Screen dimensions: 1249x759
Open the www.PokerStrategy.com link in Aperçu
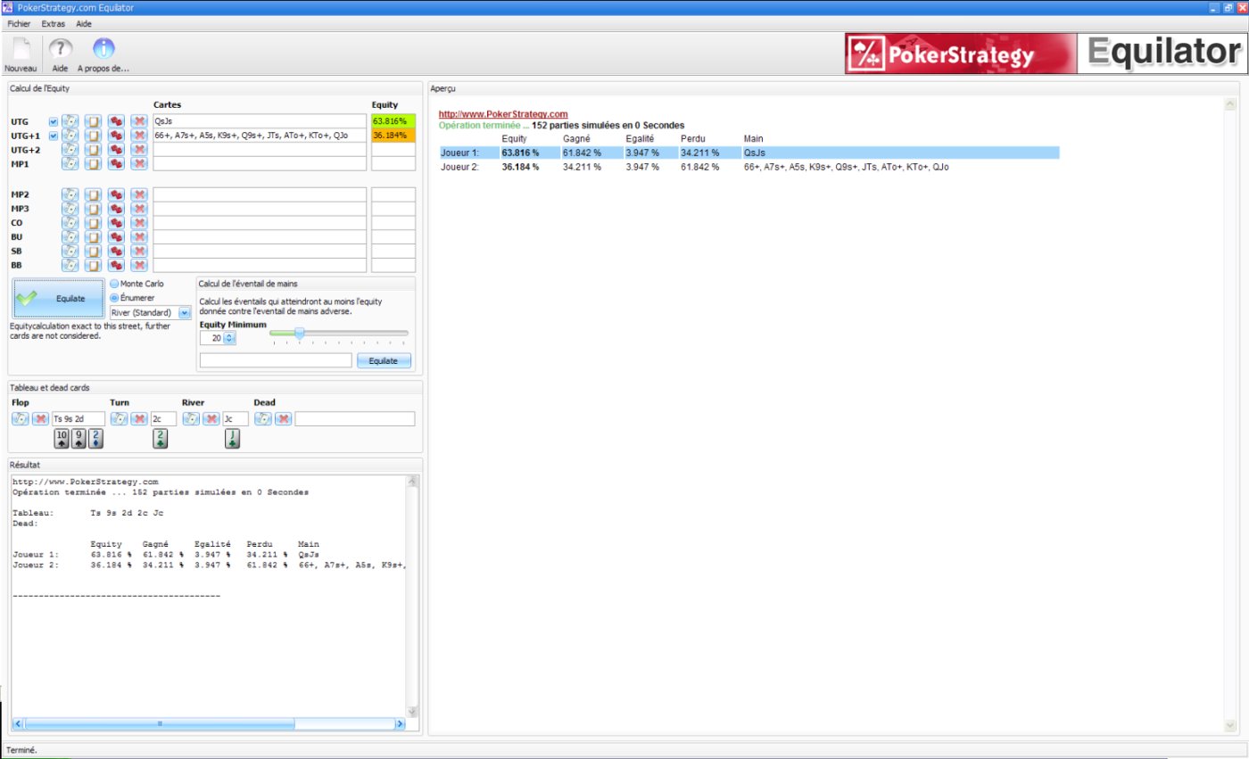(503, 114)
